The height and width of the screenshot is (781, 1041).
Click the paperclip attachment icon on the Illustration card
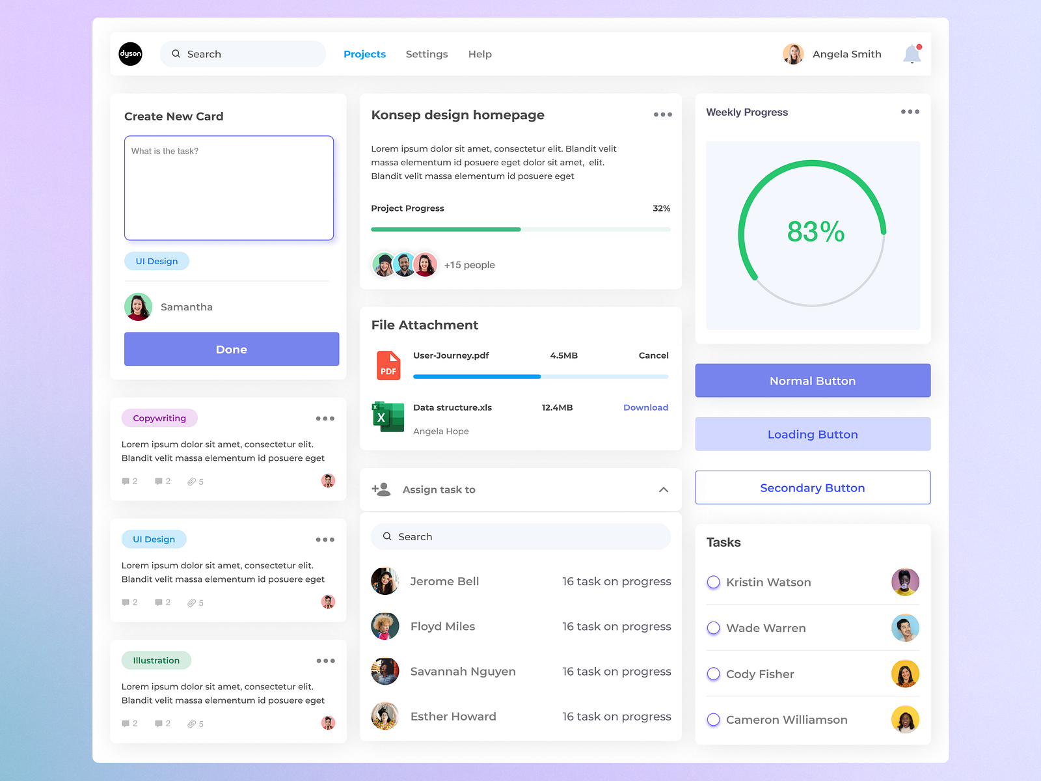(193, 723)
